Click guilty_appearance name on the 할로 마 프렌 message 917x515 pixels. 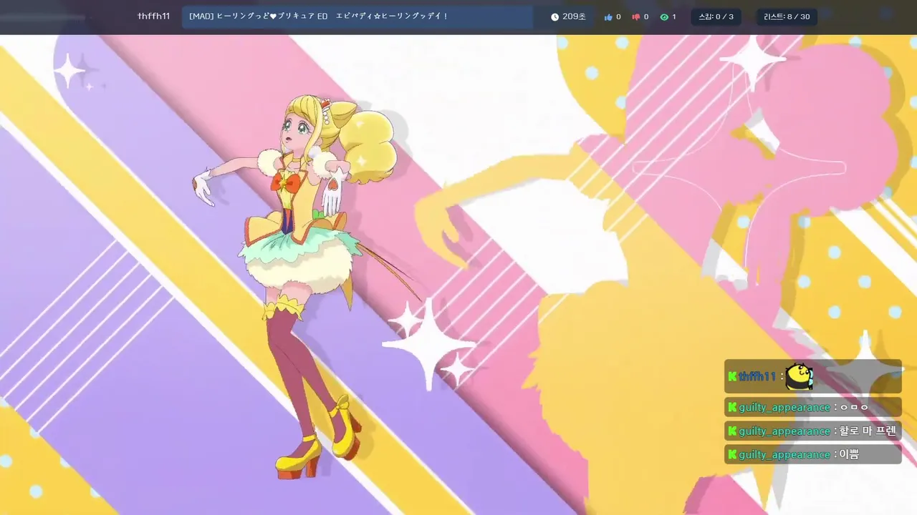784,431
